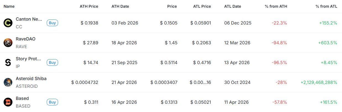
Task: Open the Canton Network name link
Action: 29,19
